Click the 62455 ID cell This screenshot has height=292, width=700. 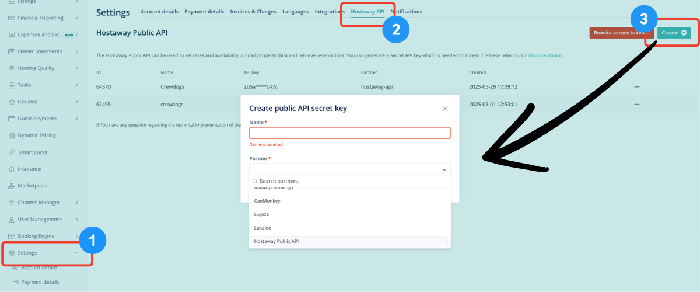pos(103,104)
